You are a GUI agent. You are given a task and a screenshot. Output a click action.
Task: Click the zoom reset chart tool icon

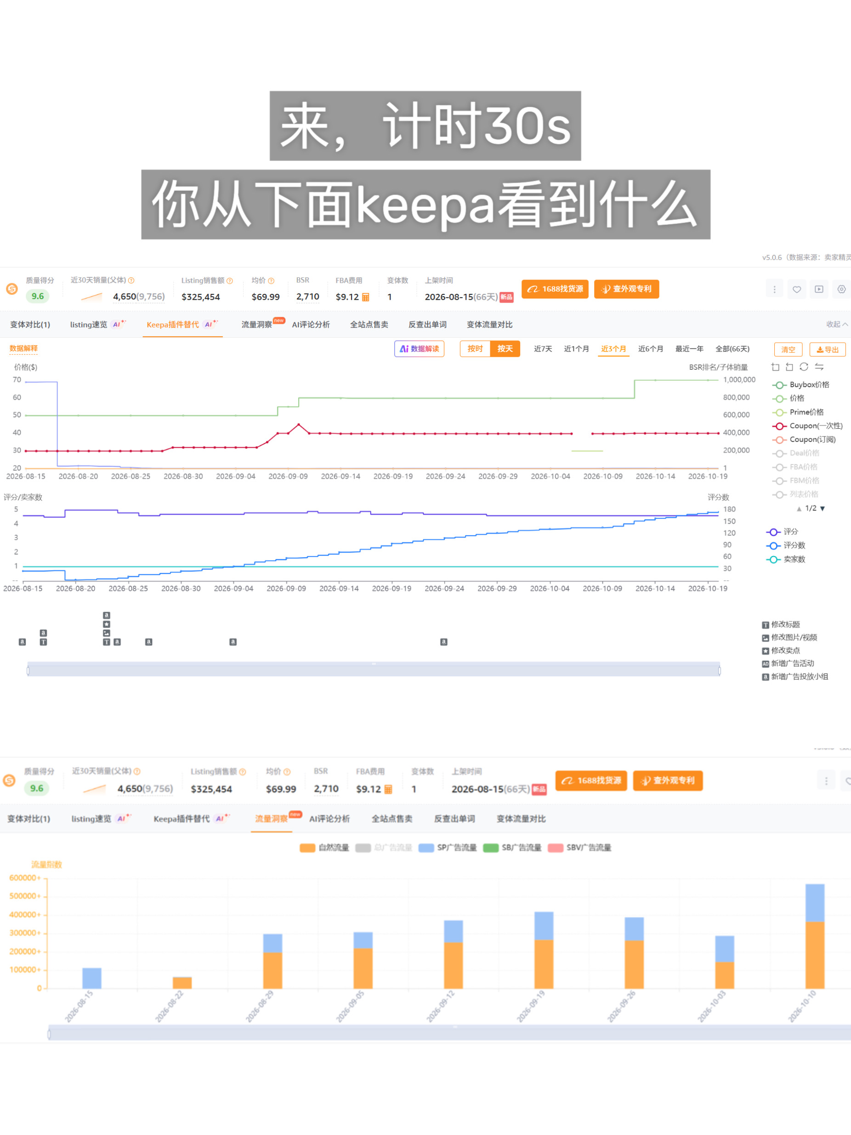pyautogui.click(x=789, y=367)
